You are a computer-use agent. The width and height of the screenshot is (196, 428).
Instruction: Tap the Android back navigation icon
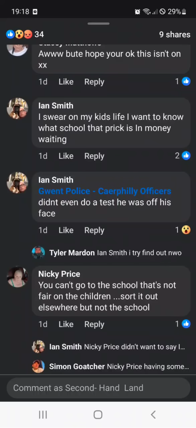tap(153, 415)
